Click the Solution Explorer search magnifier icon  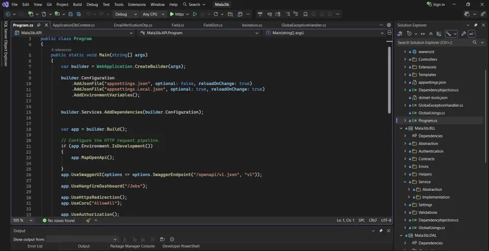475,43
